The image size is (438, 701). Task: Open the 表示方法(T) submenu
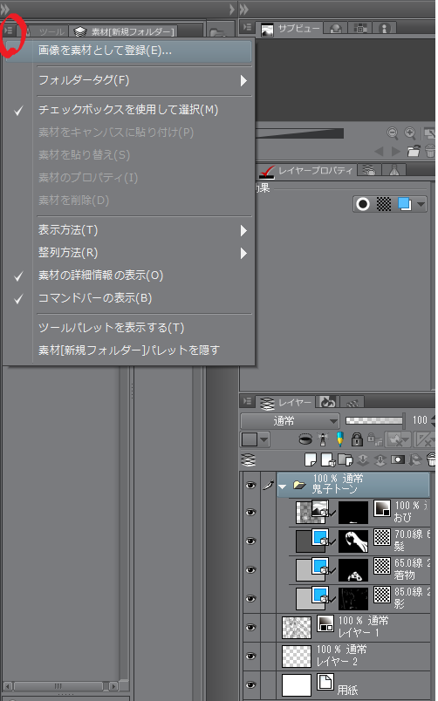(x=129, y=230)
